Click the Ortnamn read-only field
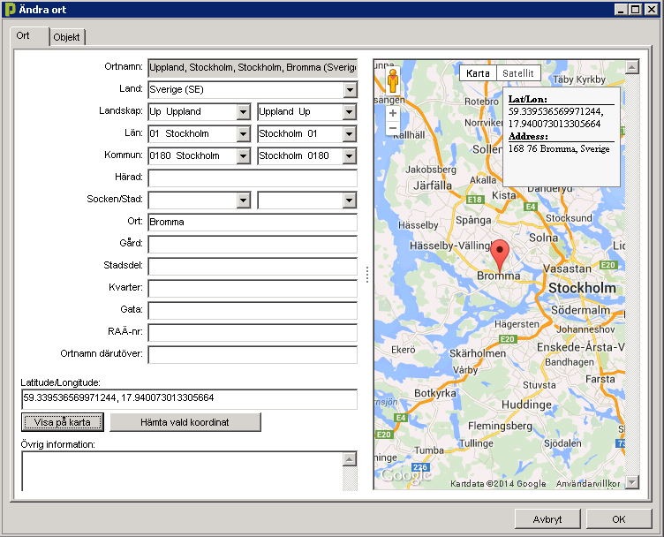The width and height of the screenshot is (664, 537). pos(253,68)
